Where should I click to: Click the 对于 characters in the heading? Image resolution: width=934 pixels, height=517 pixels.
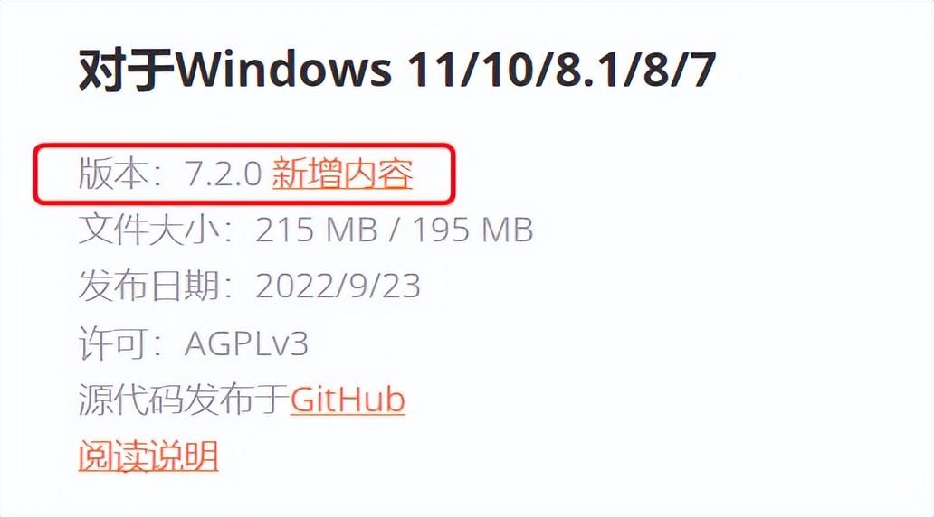[x=126, y=70]
